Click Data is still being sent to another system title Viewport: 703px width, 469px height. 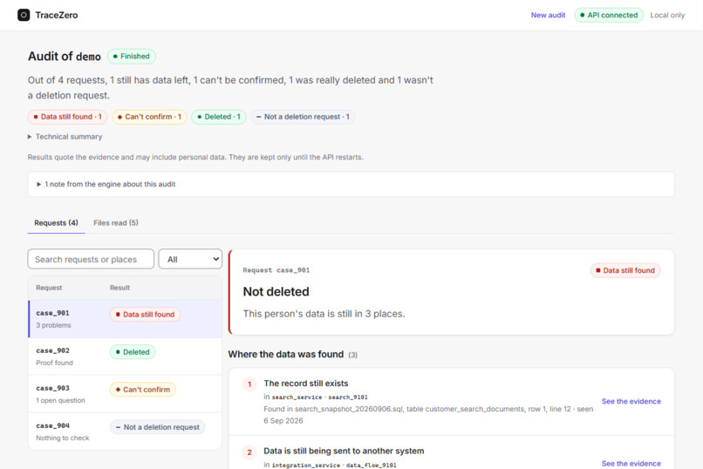[x=344, y=451]
